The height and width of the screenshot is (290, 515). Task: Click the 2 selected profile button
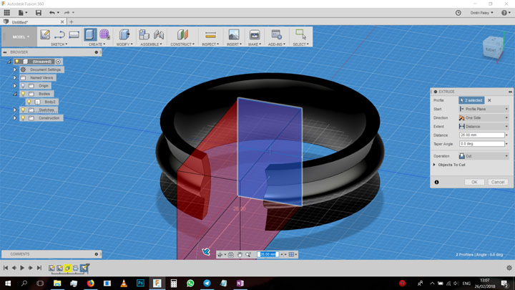tap(471, 100)
